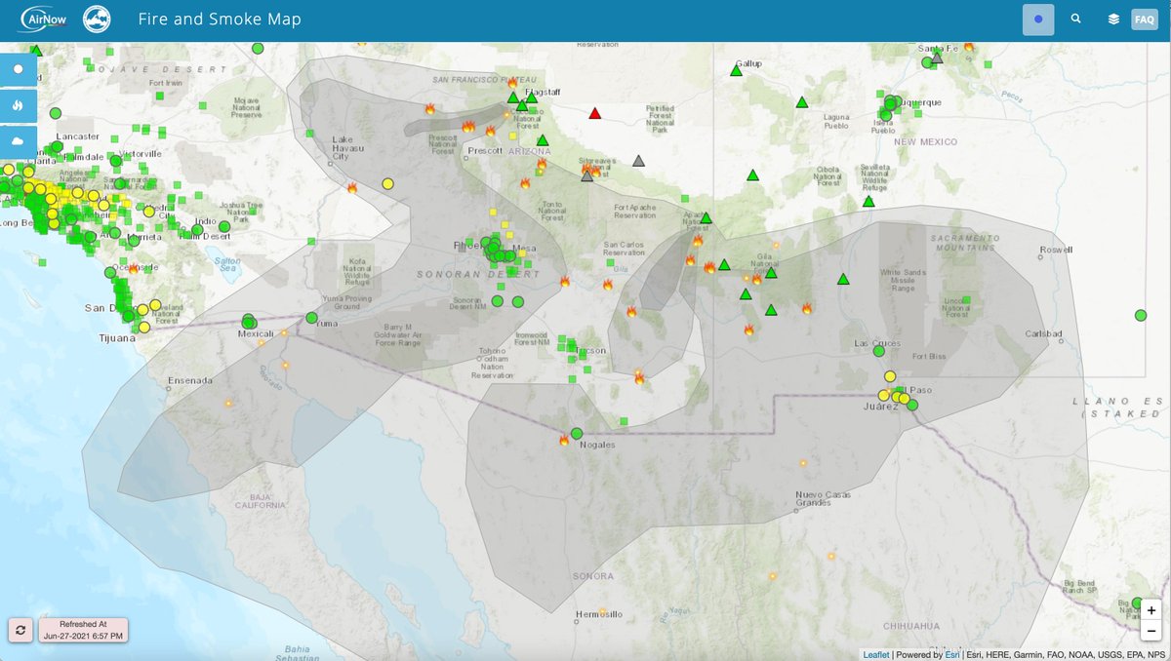Click the round agency logo beside AirNow
The width and height of the screenshot is (1171, 661).
tap(98, 19)
